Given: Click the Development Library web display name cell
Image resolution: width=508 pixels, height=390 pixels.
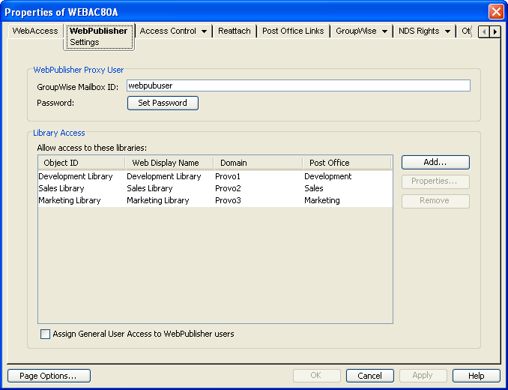Looking at the screenshot, I should [x=164, y=176].
